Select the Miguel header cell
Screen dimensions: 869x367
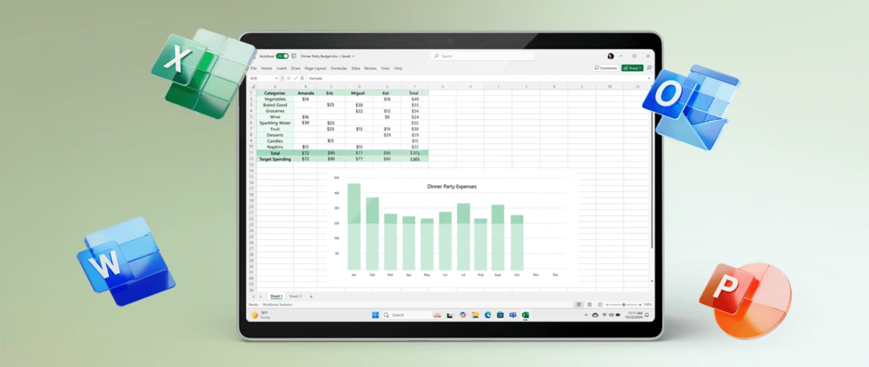(x=359, y=93)
